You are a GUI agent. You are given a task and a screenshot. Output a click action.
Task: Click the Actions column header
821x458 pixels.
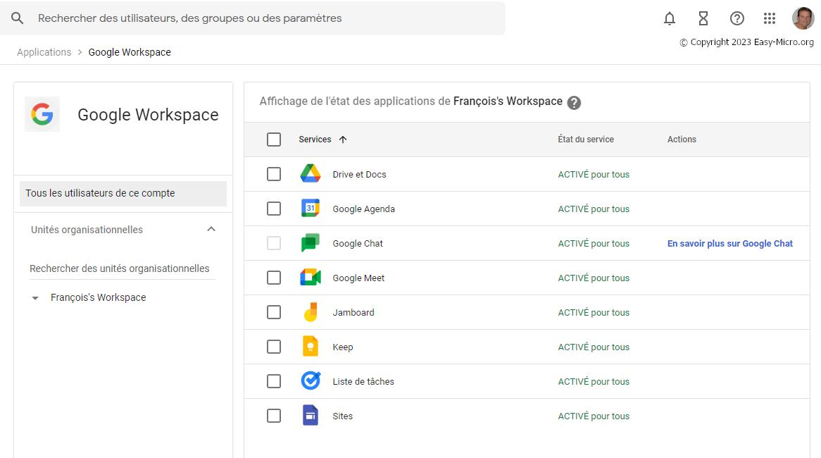pyautogui.click(x=681, y=140)
